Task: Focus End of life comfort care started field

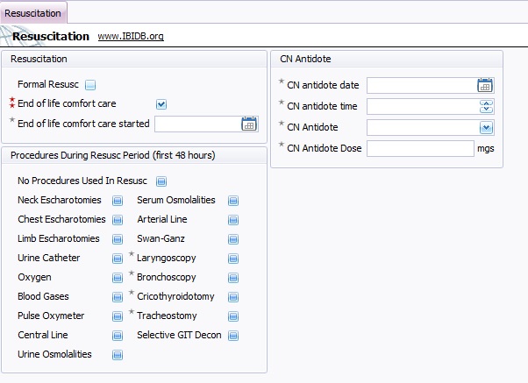Action: click(197, 124)
